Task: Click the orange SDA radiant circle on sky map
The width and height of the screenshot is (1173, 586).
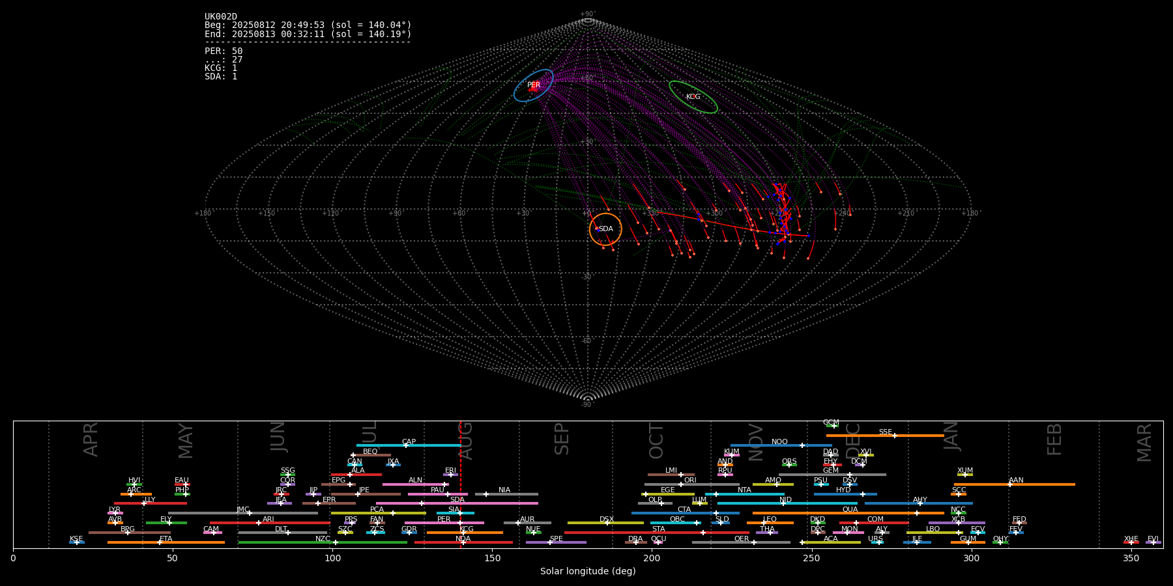Action: point(605,229)
